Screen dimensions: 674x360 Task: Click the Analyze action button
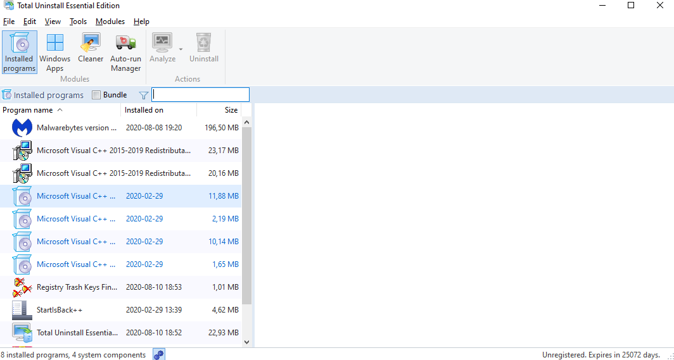pyautogui.click(x=162, y=48)
